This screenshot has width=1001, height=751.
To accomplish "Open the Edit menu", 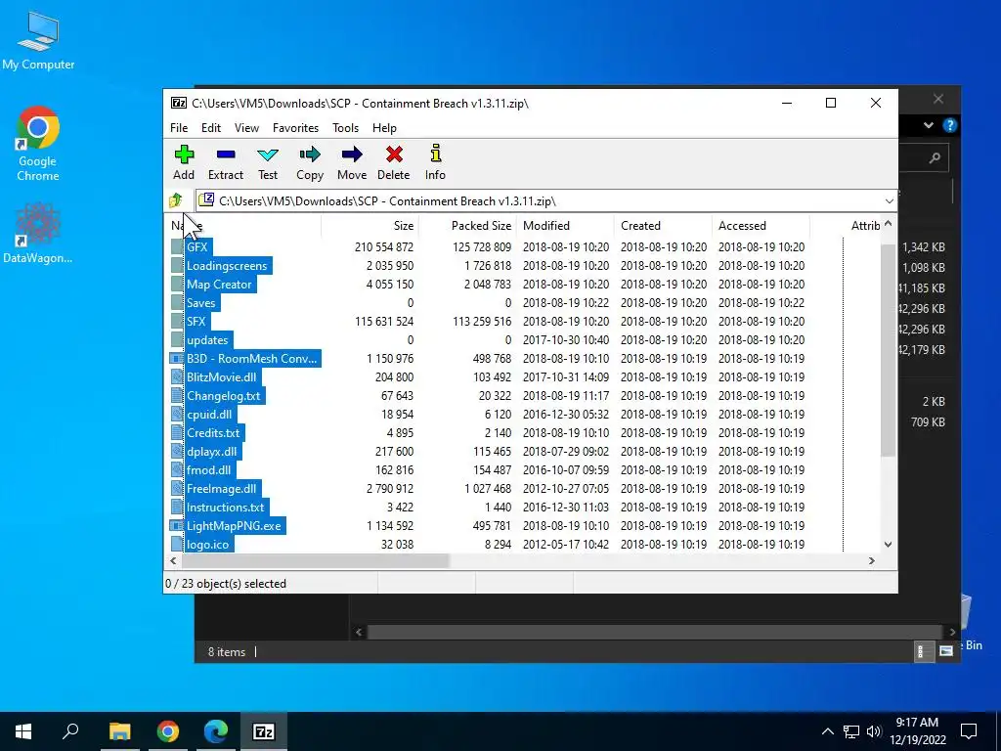I will click(211, 128).
